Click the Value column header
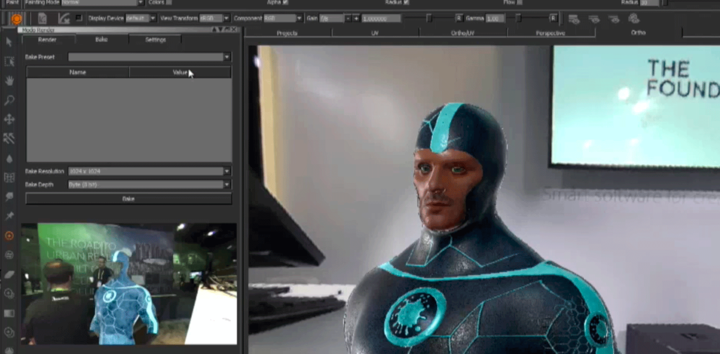The image size is (720, 354). tap(180, 72)
